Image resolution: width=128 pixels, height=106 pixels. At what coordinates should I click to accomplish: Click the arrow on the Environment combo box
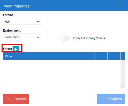coord(38,37)
